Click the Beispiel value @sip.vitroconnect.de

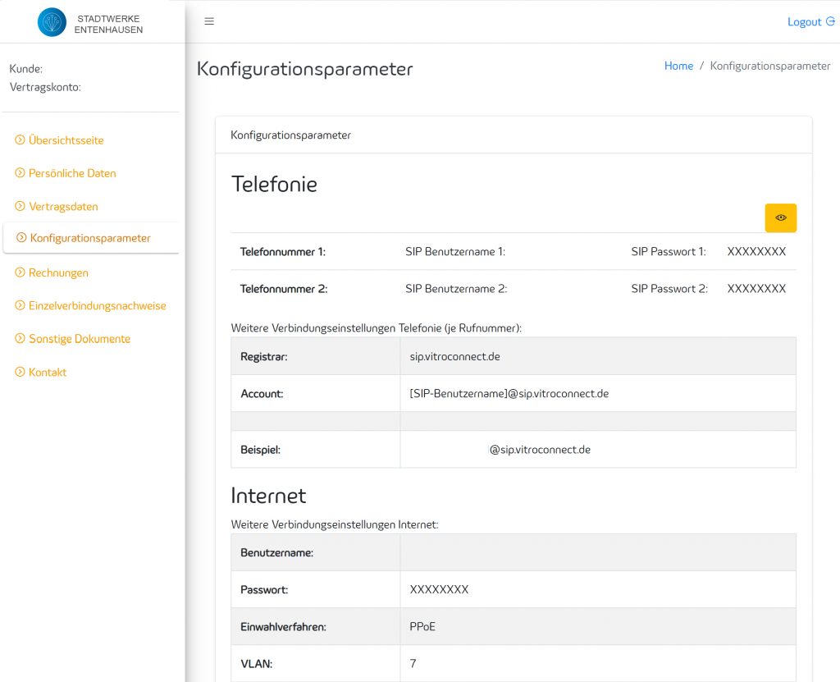click(x=540, y=450)
